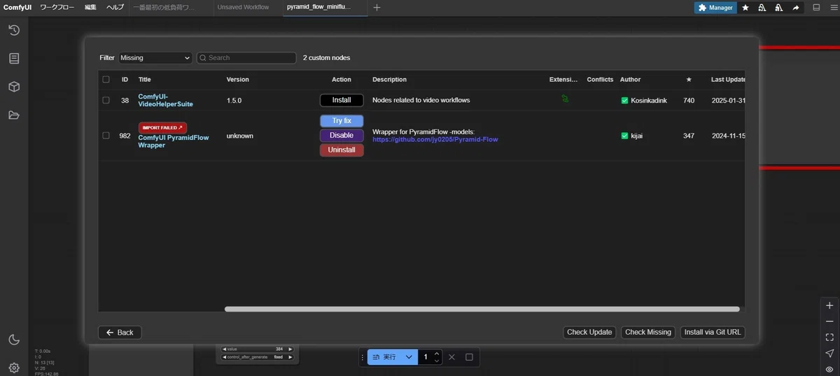The height and width of the screenshot is (376, 840).
Task: Click the green extension icon for VideoHelperSuite
Action: [565, 99]
